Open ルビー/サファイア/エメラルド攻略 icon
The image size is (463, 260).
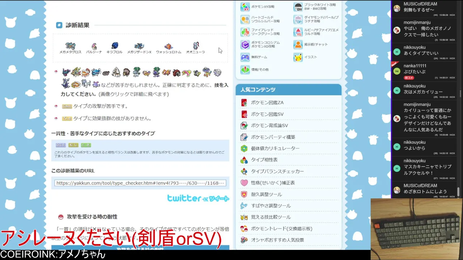point(298,32)
